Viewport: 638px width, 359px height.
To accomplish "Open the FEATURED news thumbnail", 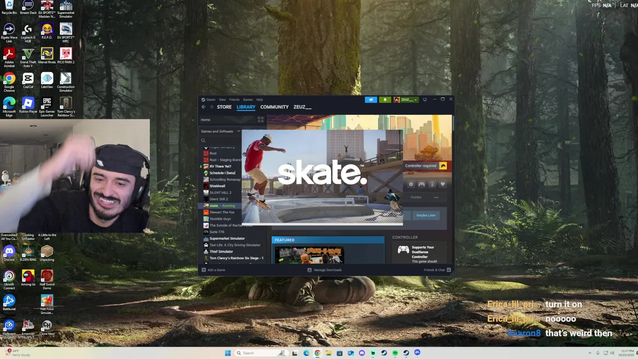I will pos(309,254).
